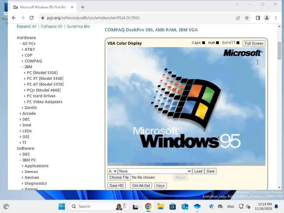This screenshot has height=213, width=284.
Task: Click the muted volume tray icon
Action: [248, 207]
